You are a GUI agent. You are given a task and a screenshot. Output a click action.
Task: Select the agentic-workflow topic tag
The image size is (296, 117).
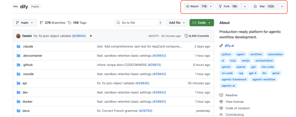264,79
